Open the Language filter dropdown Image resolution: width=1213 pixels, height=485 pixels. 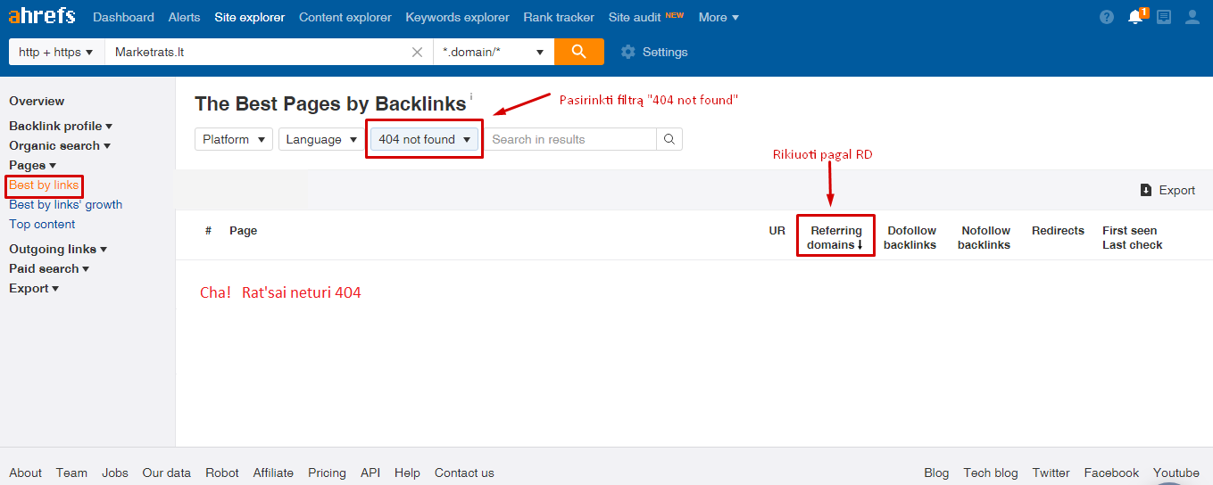point(322,139)
